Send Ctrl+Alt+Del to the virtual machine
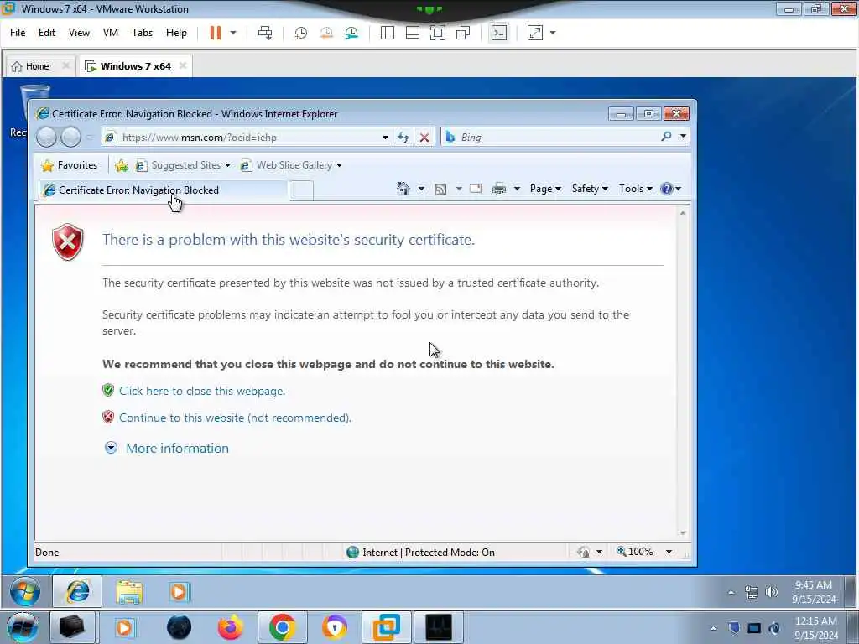Screen dimensions: 859x644 coord(265,33)
